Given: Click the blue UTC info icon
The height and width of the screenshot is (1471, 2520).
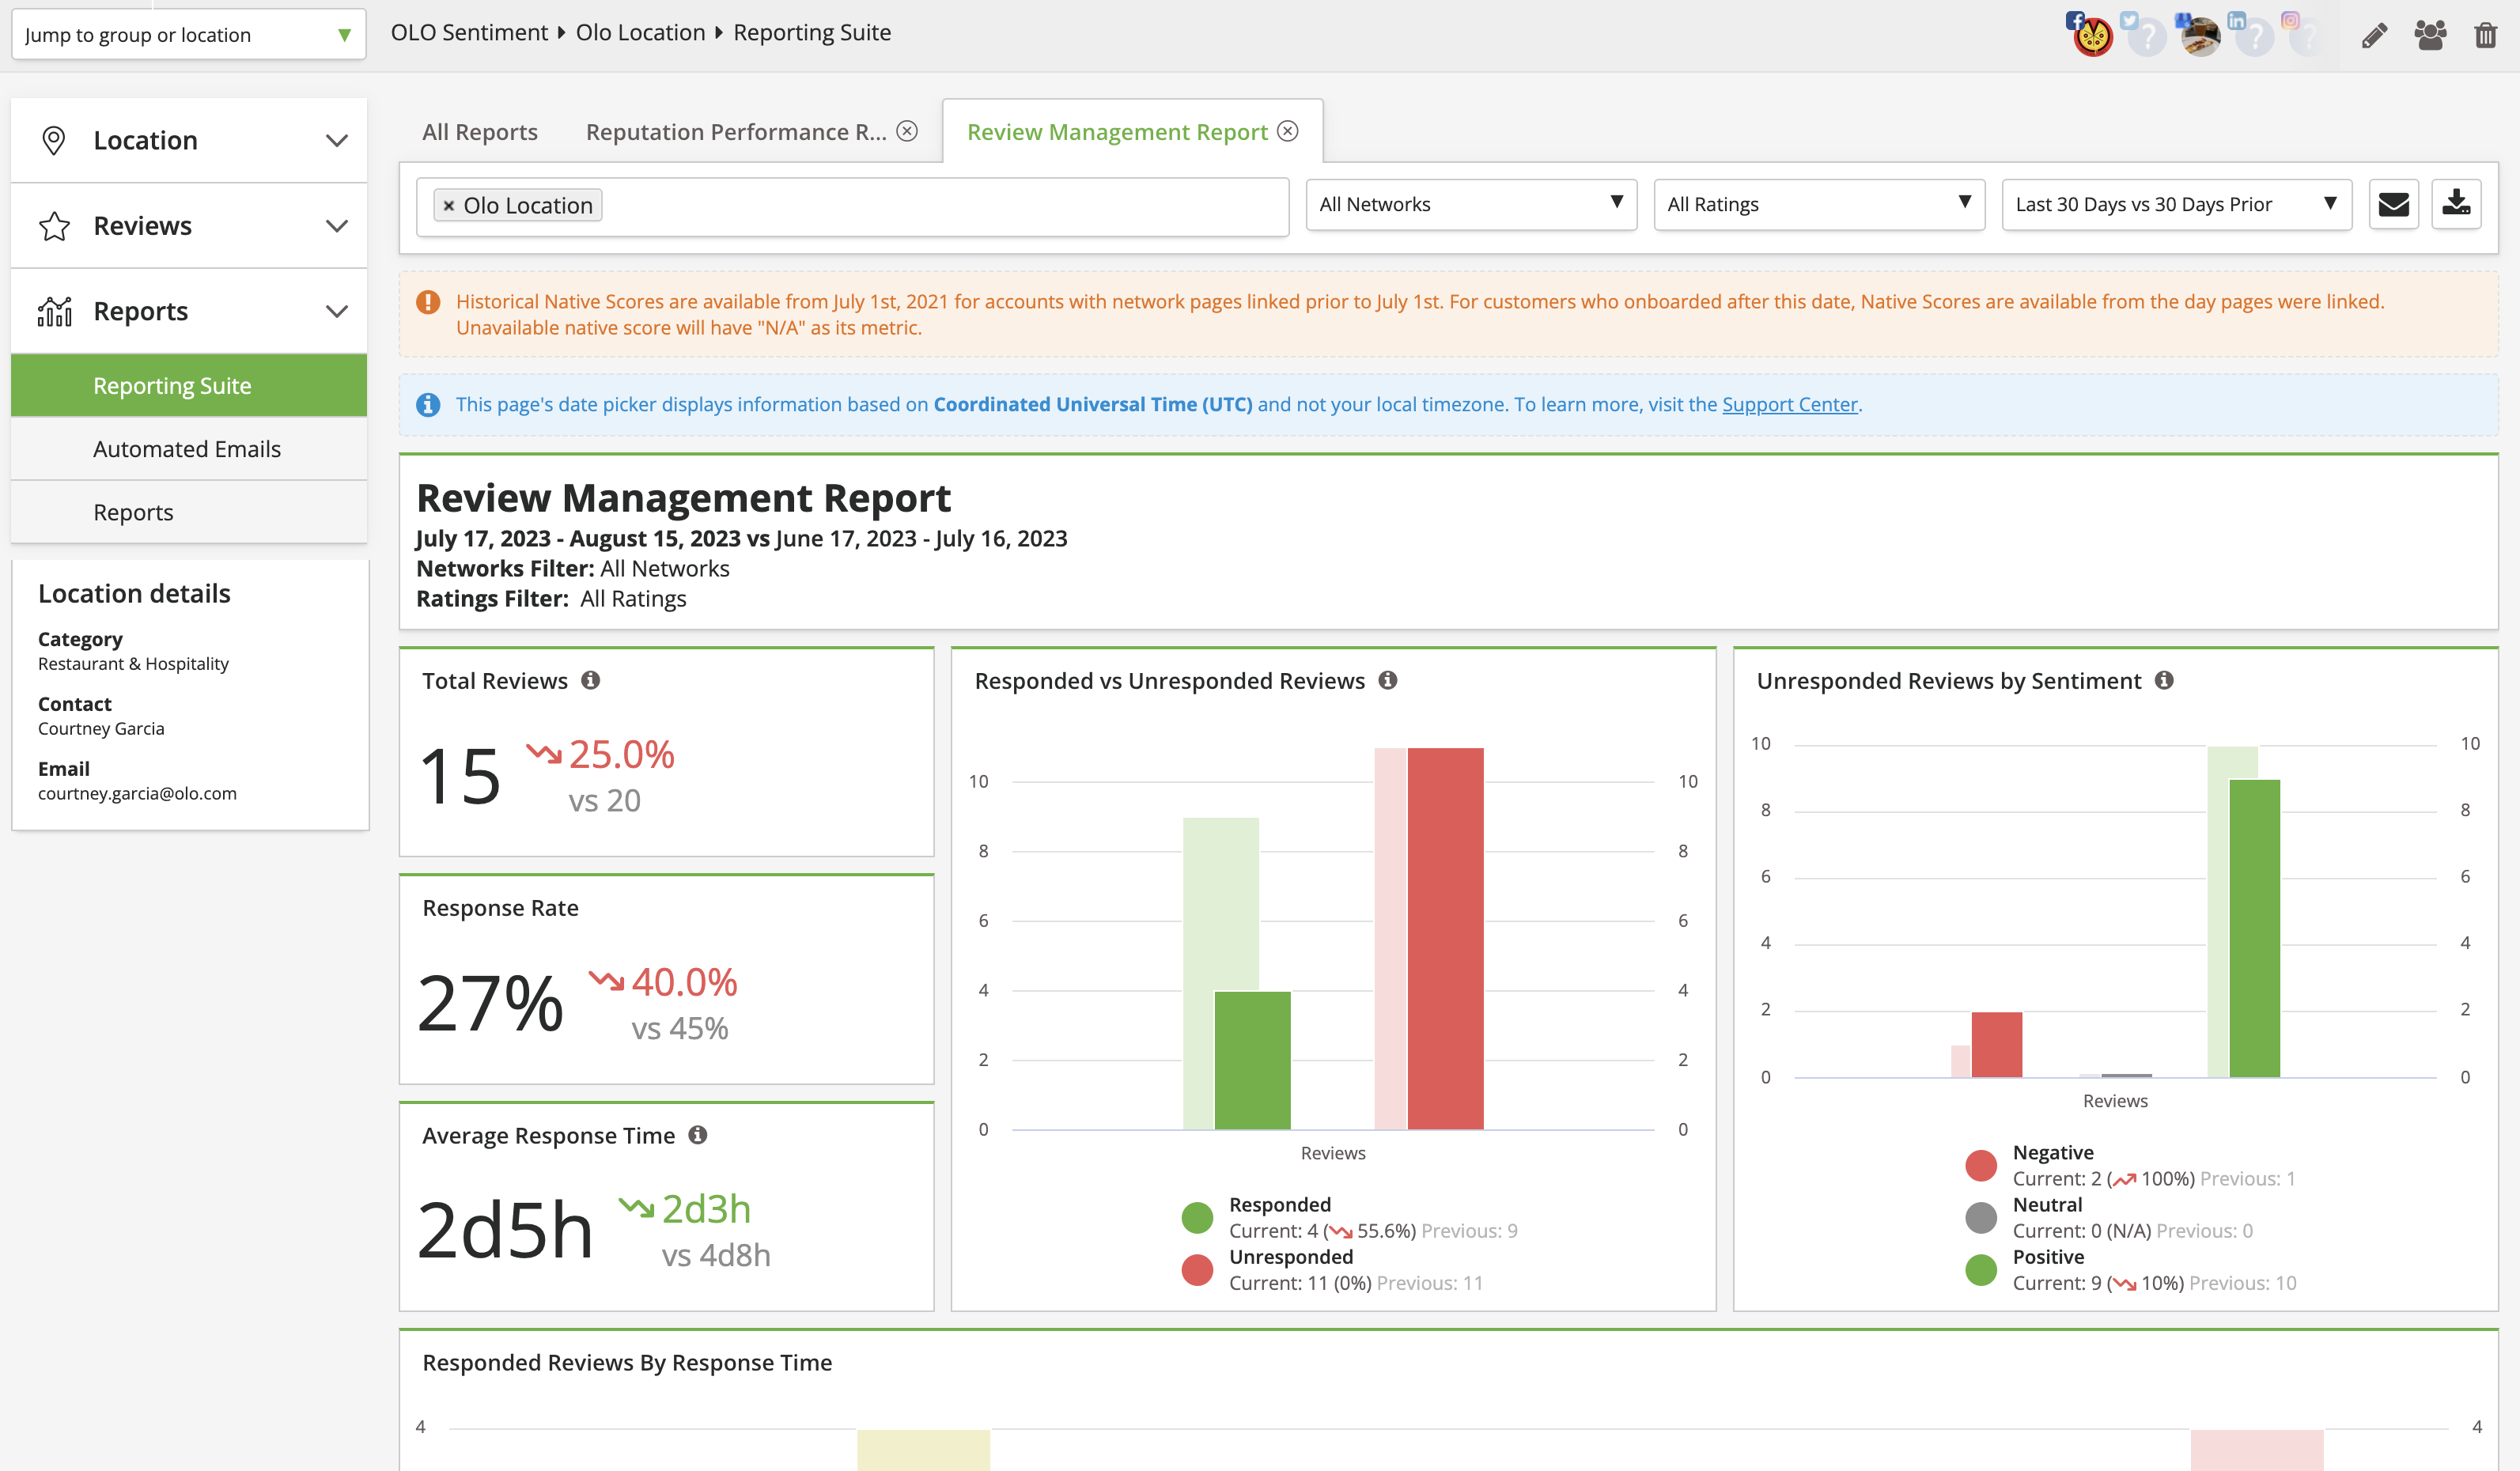Looking at the screenshot, I should click(428, 404).
